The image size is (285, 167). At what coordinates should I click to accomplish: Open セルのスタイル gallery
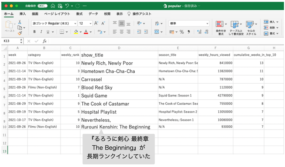coord(251,28)
